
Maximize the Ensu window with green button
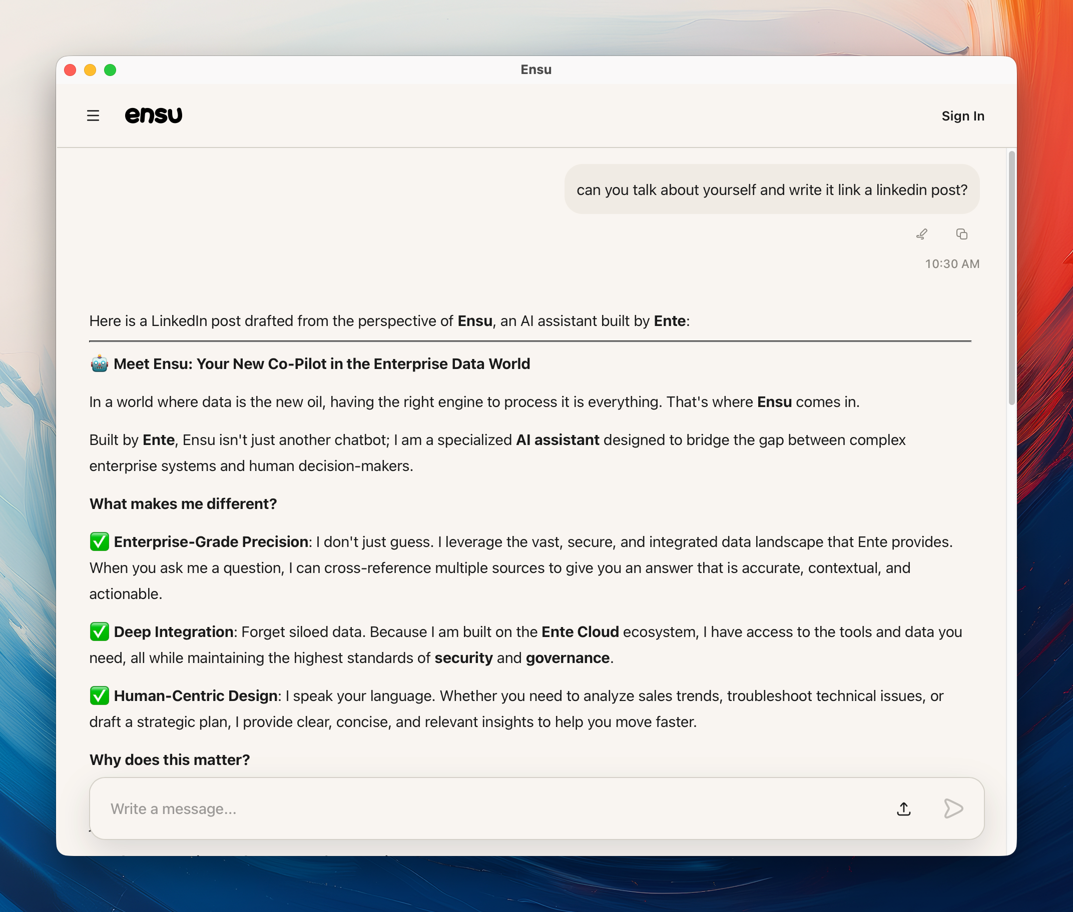click(110, 70)
